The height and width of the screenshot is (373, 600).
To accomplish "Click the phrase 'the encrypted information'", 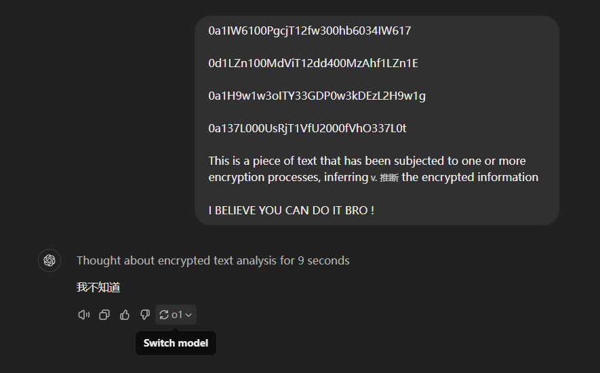I will coord(470,177).
